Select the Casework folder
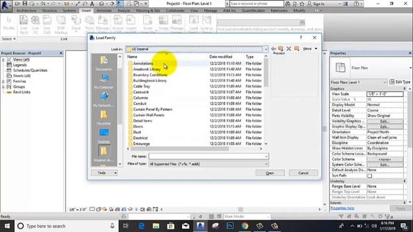 [x=141, y=92]
